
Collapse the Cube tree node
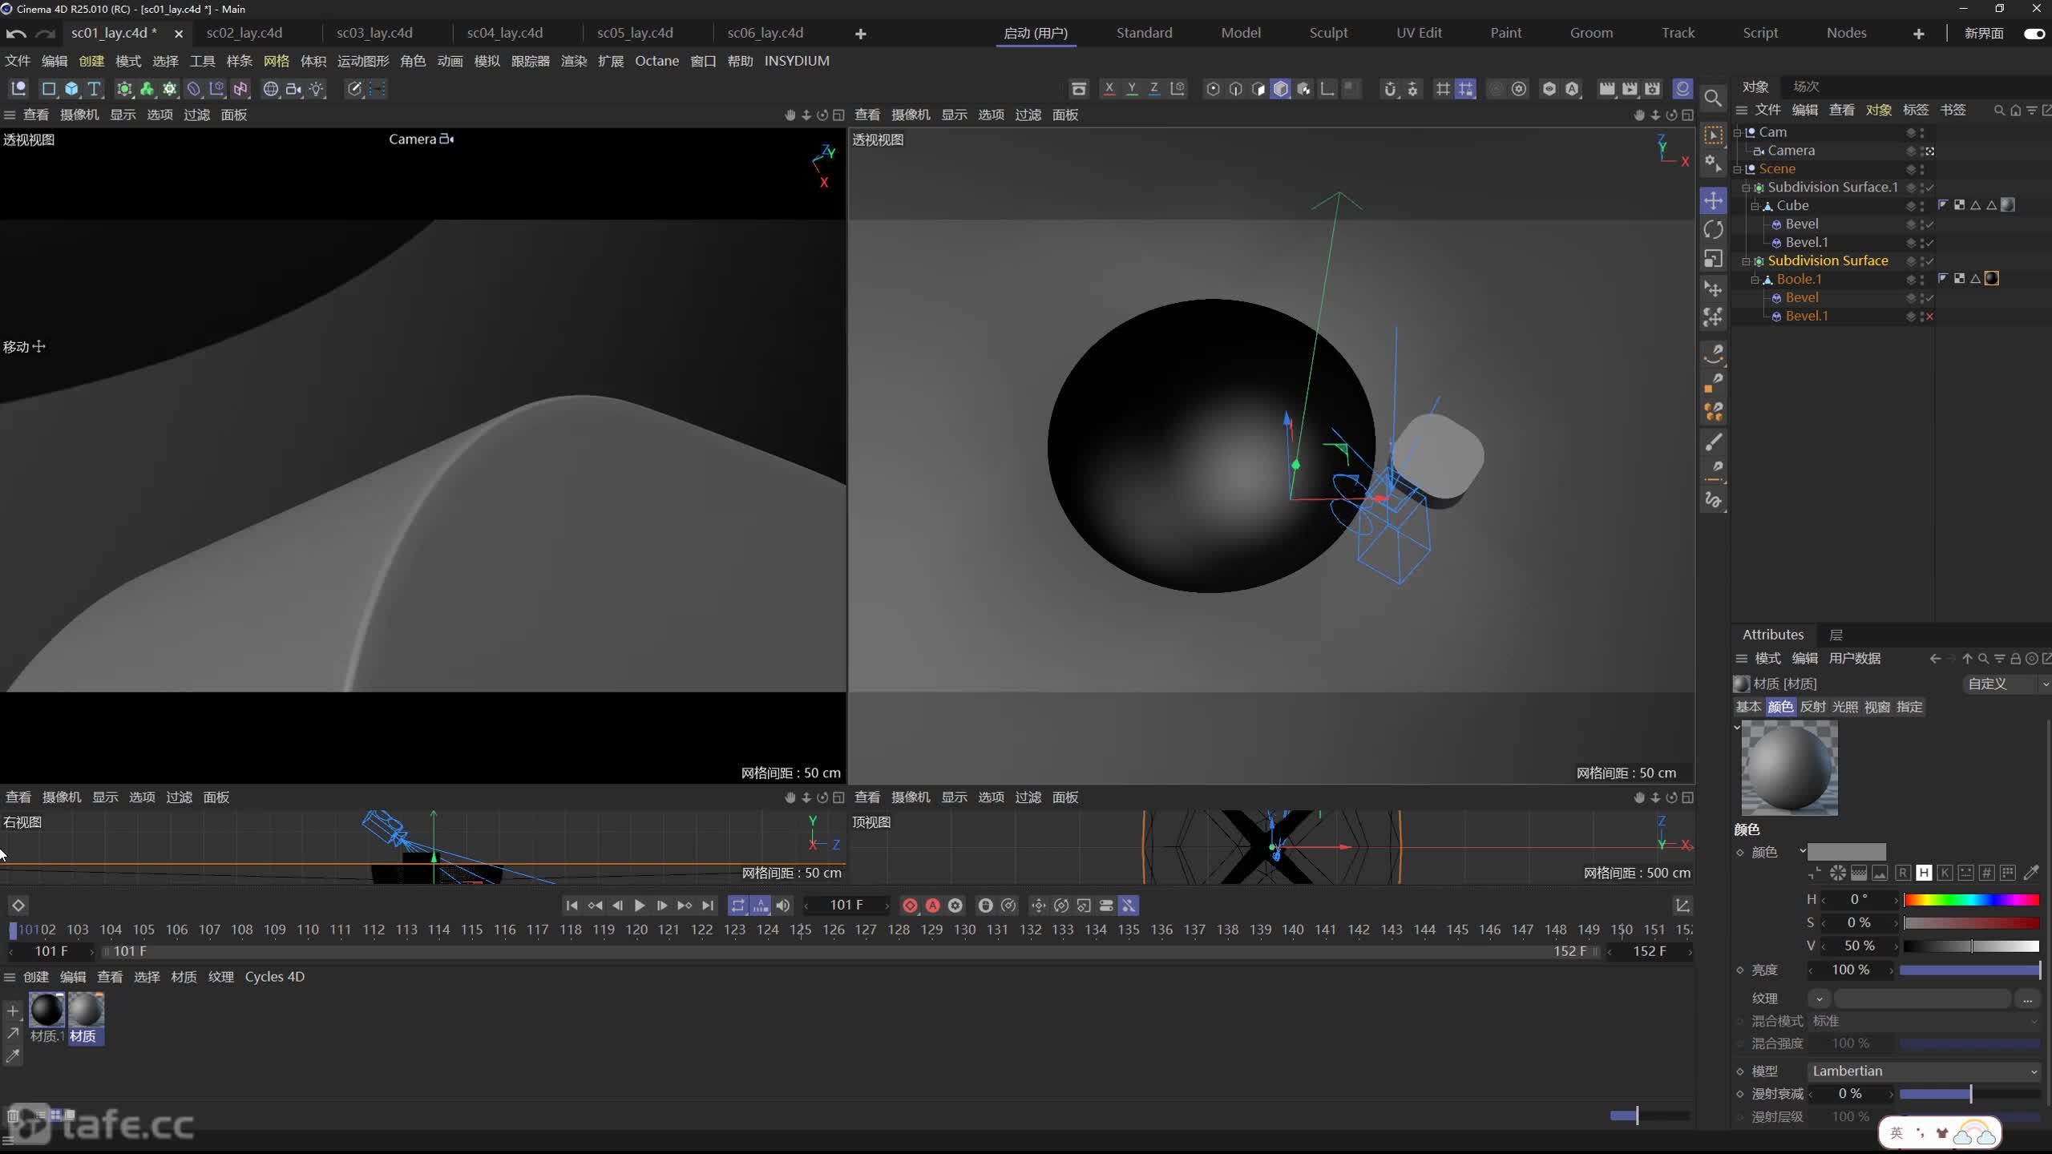pos(1755,206)
